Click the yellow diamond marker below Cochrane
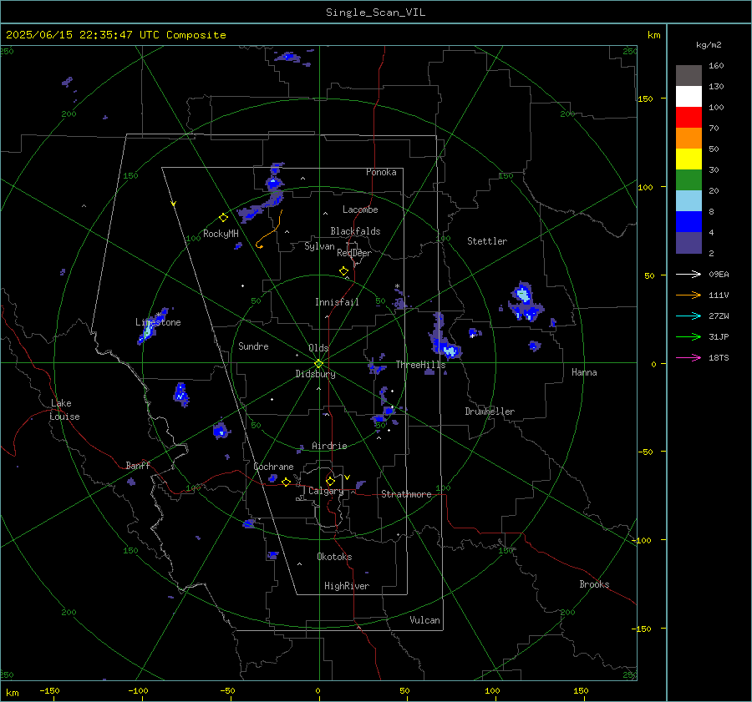The image size is (752, 702). click(286, 482)
